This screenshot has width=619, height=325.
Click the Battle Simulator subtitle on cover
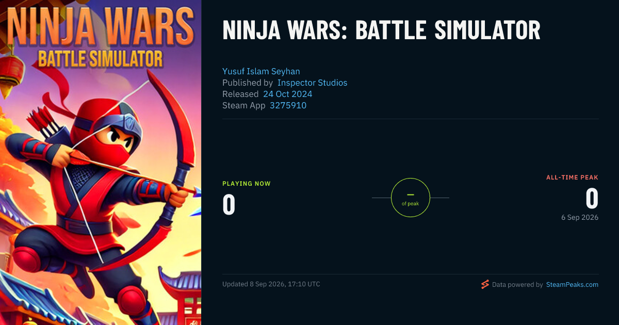(x=100, y=58)
